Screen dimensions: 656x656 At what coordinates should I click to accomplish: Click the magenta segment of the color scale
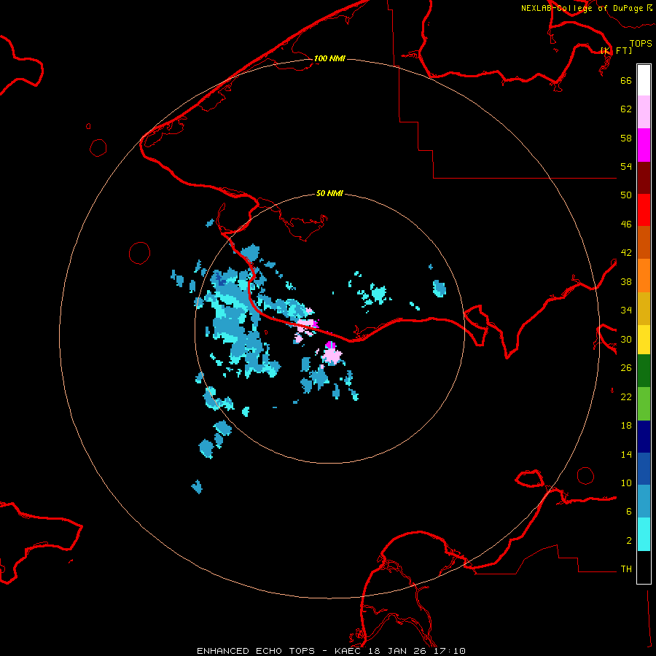click(644, 145)
